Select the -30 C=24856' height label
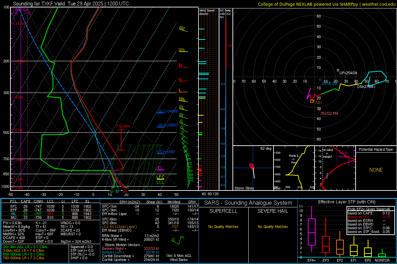397x264 pixels. click(x=167, y=112)
